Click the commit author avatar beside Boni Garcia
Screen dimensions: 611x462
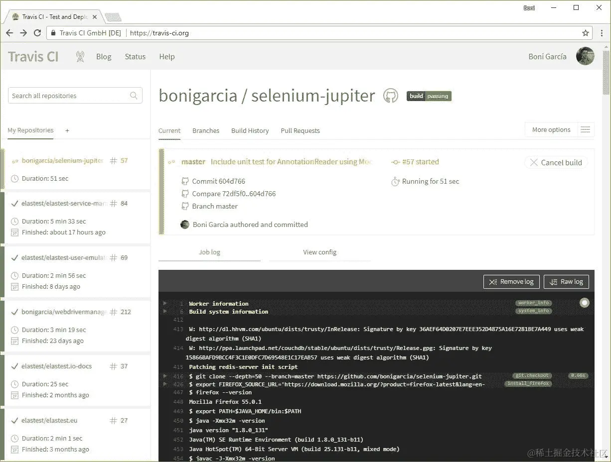(185, 225)
